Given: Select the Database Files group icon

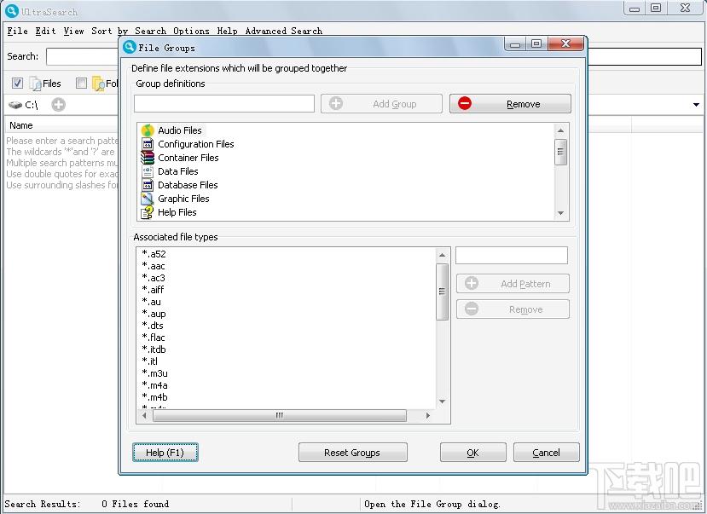Looking at the screenshot, I should pos(148,185).
